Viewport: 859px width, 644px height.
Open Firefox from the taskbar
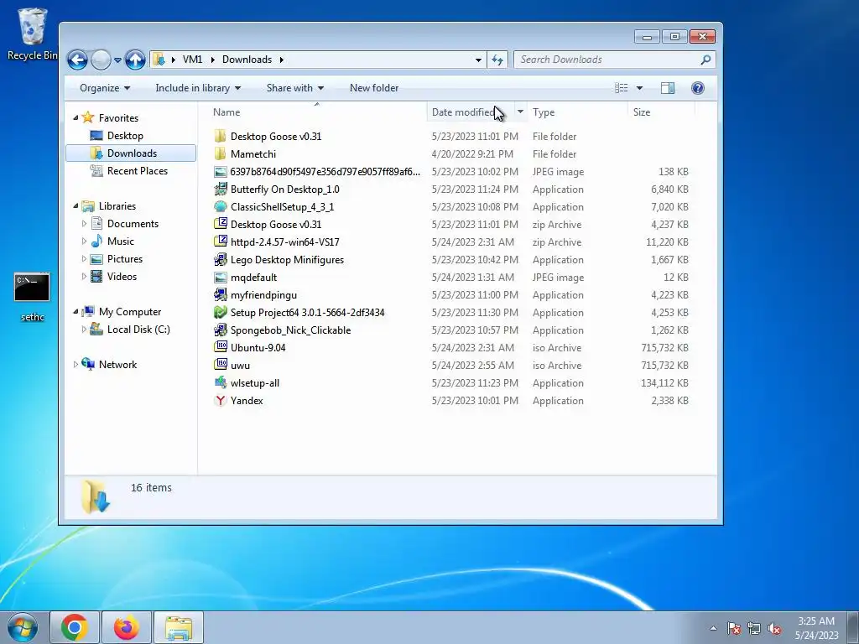(x=127, y=627)
